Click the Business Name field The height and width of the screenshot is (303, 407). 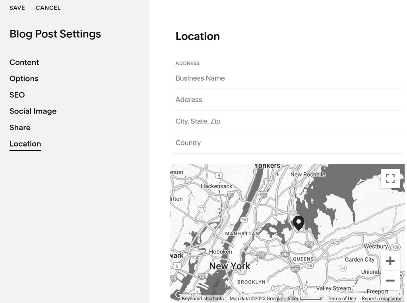coord(287,78)
